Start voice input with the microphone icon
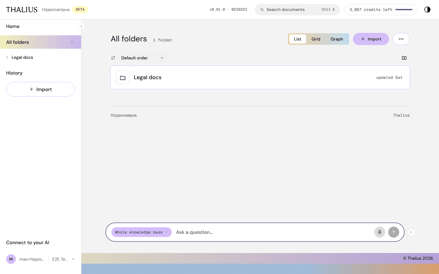 point(380,232)
